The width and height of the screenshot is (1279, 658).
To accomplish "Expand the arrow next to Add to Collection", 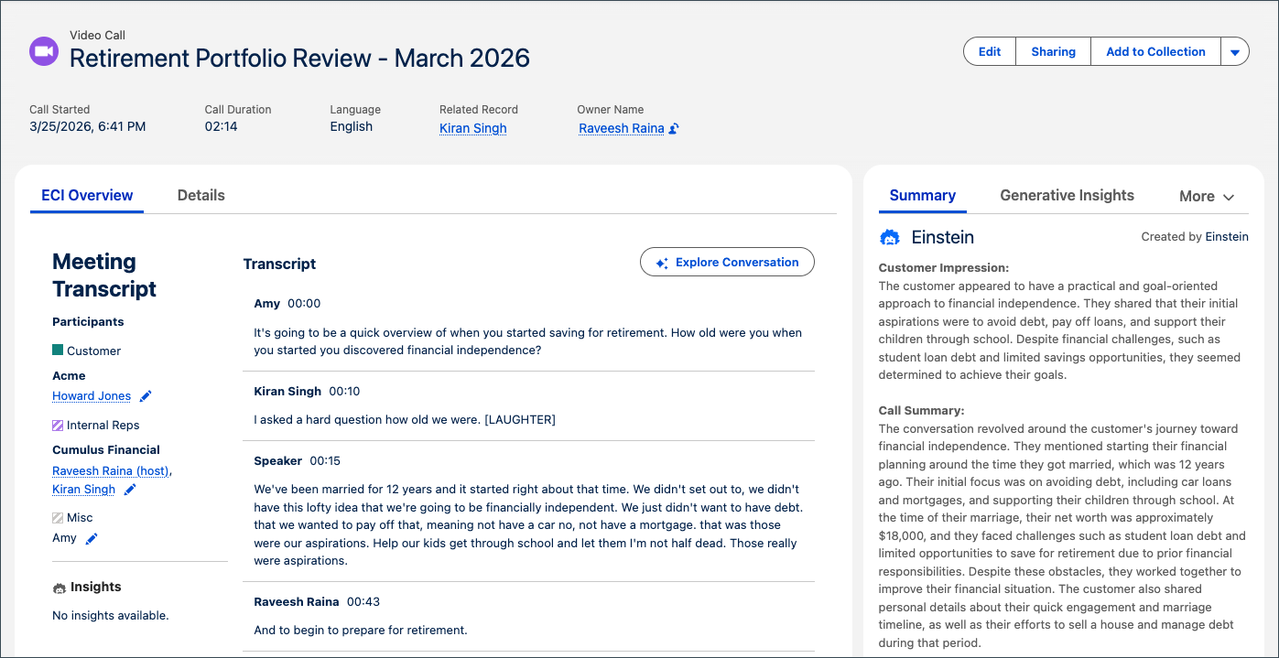I will point(1235,51).
